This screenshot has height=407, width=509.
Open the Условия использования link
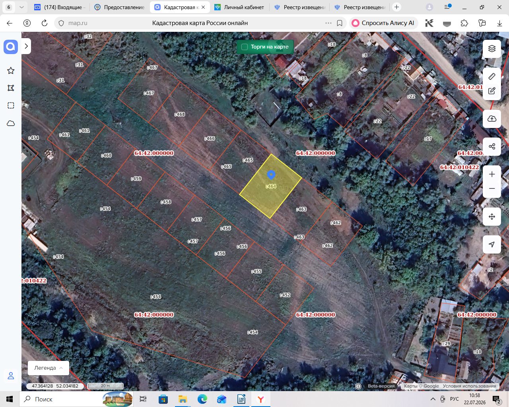[469, 386]
